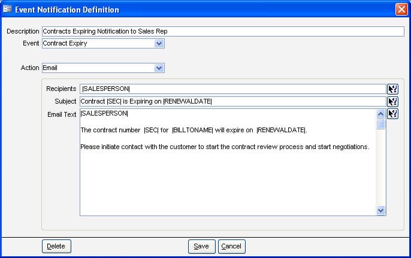The width and height of the screenshot is (411, 258).
Task: Click into the Recipients field
Action: coord(232,89)
